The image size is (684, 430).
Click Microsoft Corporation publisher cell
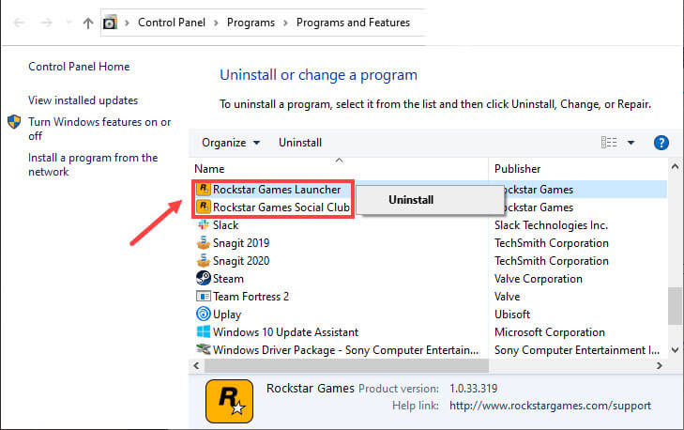550,332
